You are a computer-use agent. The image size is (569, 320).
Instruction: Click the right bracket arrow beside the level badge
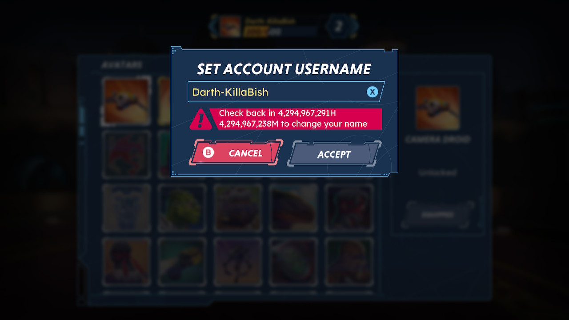click(x=354, y=26)
